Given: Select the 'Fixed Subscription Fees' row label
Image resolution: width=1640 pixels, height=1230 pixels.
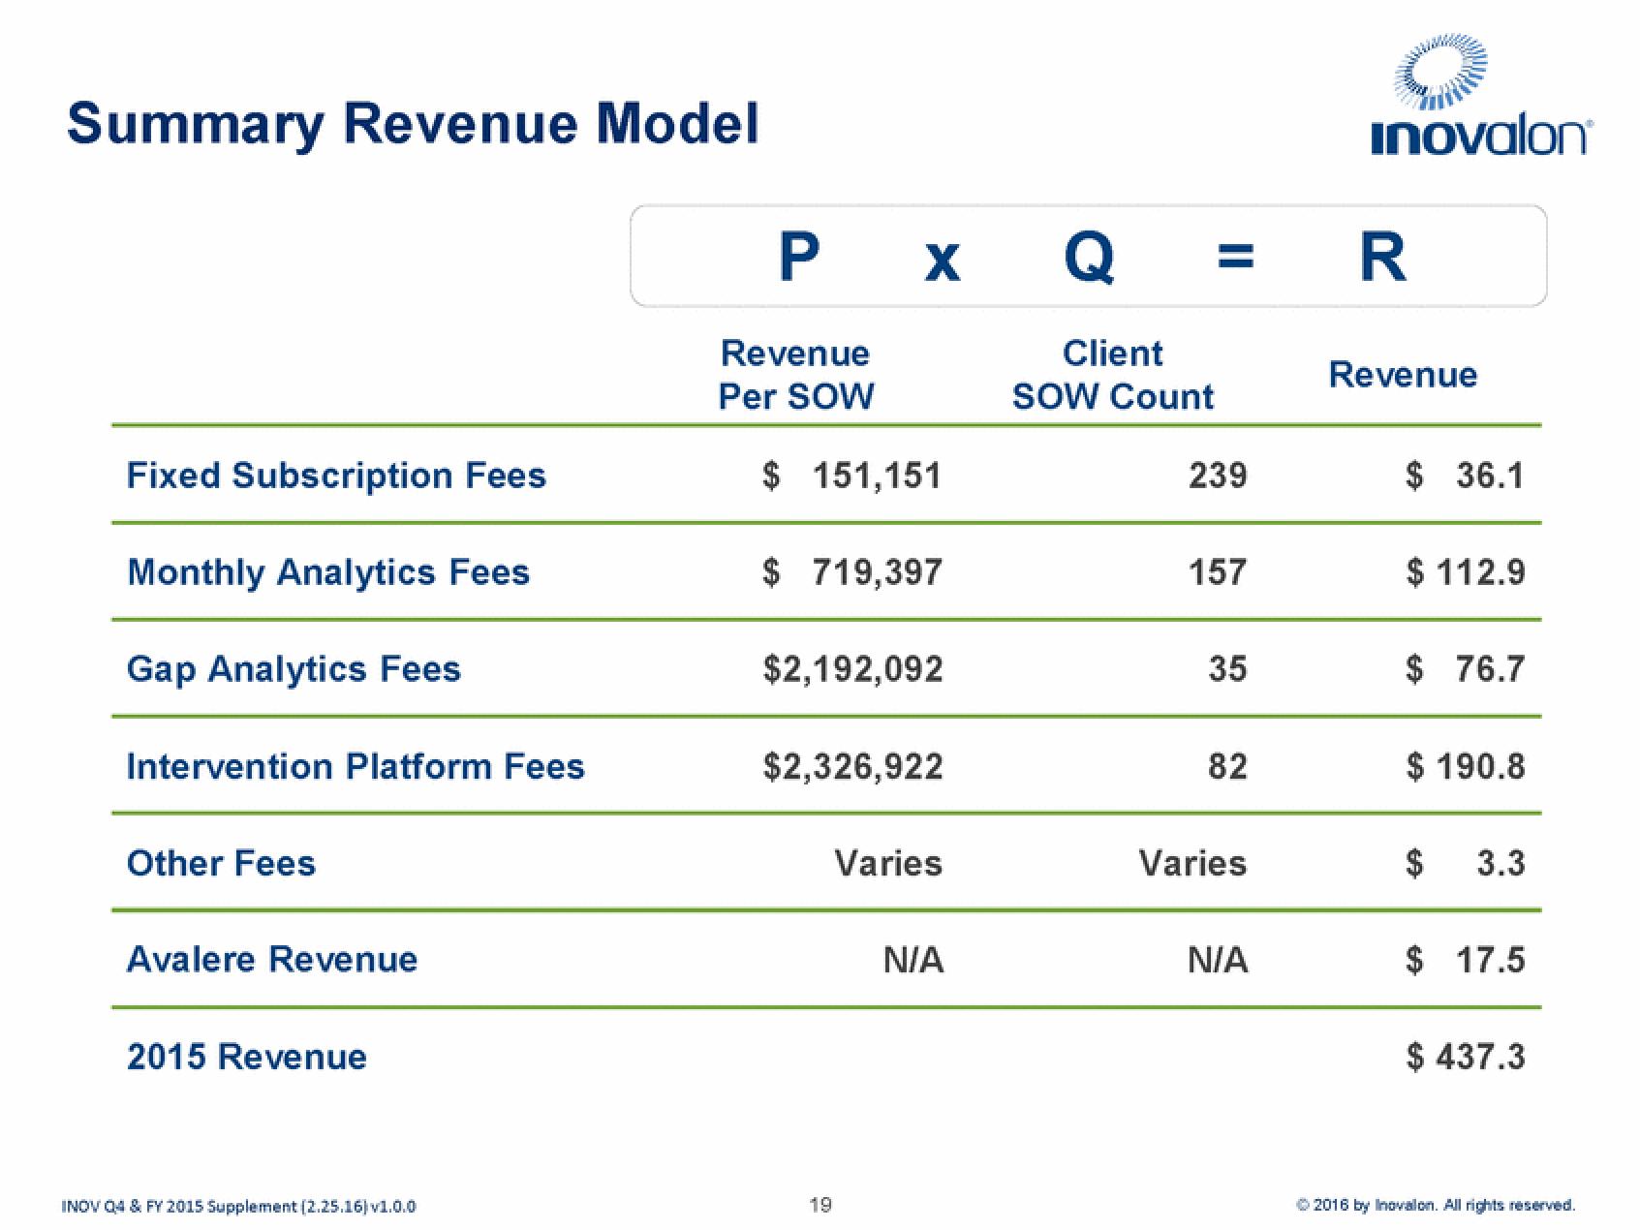Looking at the screenshot, I should tap(336, 476).
